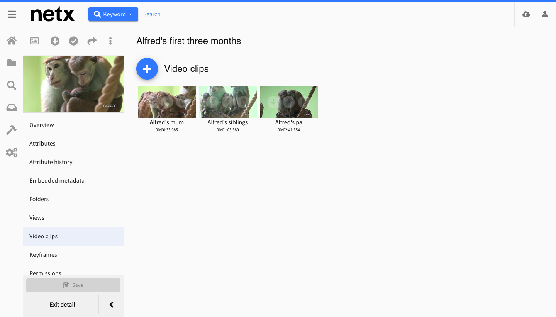Open the Attribute history tab

[73, 162]
